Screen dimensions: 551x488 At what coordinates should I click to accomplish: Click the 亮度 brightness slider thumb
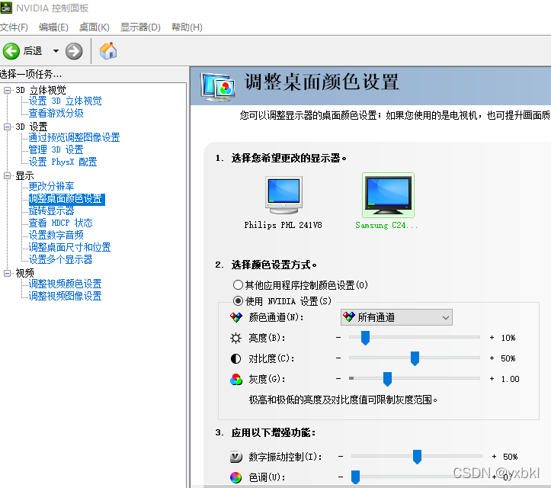pos(366,338)
